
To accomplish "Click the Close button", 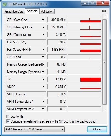I will point(97,129).
